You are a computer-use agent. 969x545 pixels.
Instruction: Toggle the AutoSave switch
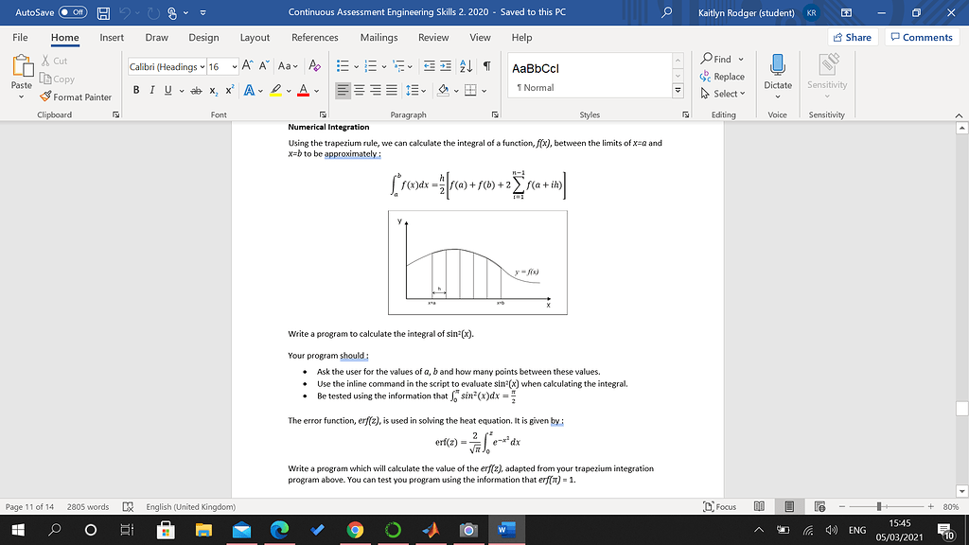click(x=73, y=12)
